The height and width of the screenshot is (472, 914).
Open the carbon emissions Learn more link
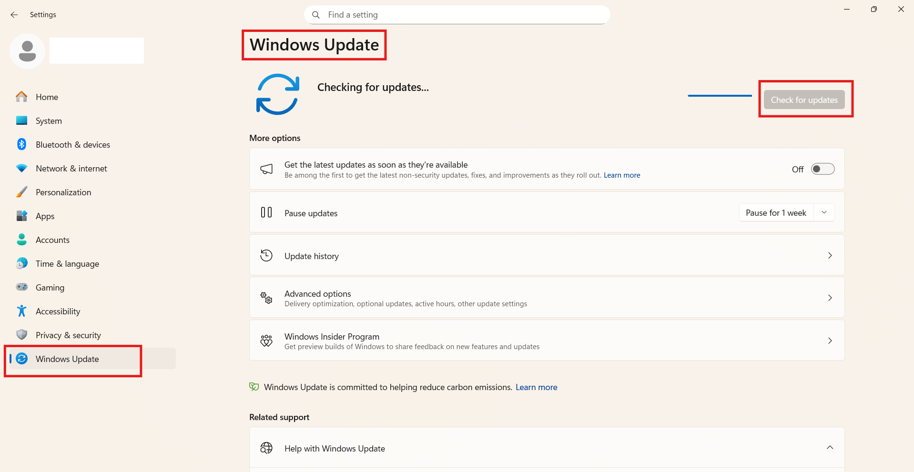536,387
